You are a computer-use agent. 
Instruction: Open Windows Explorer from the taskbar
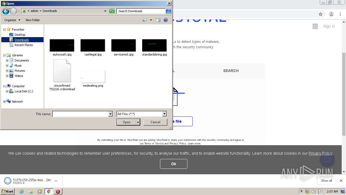click(31, 191)
